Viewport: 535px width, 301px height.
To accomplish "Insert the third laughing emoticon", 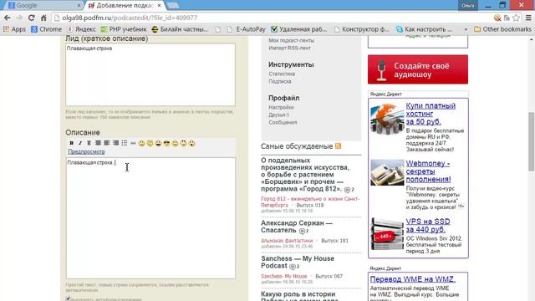I will click(158, 143).
